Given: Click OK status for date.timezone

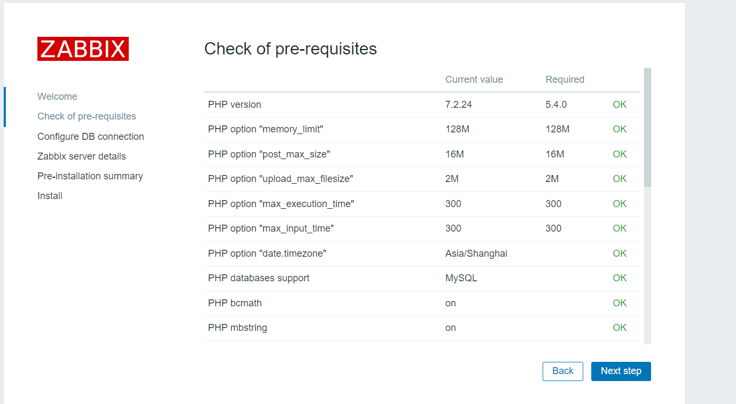Looking at the screenshot, I should [620, 254].
